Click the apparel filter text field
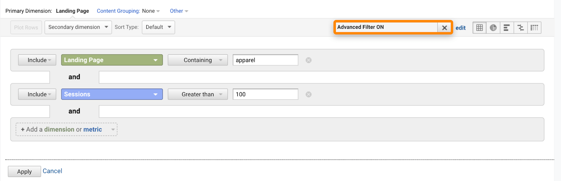The width and height of the screenshot is (561, 181). coord(265,60)
